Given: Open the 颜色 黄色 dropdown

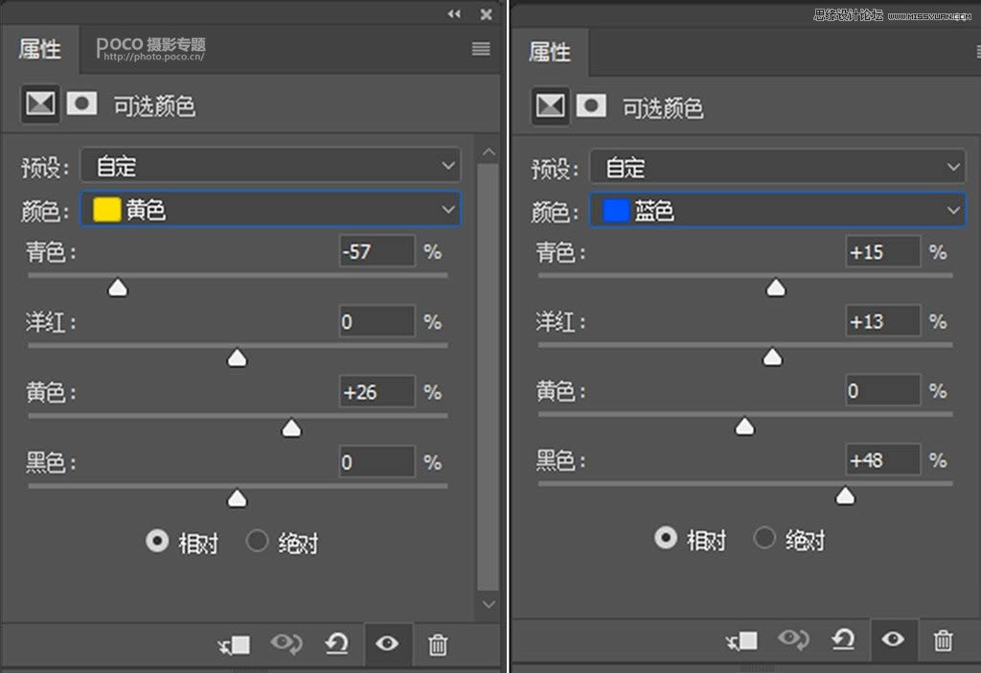Looking at the screenshot, I should (269, 210).
